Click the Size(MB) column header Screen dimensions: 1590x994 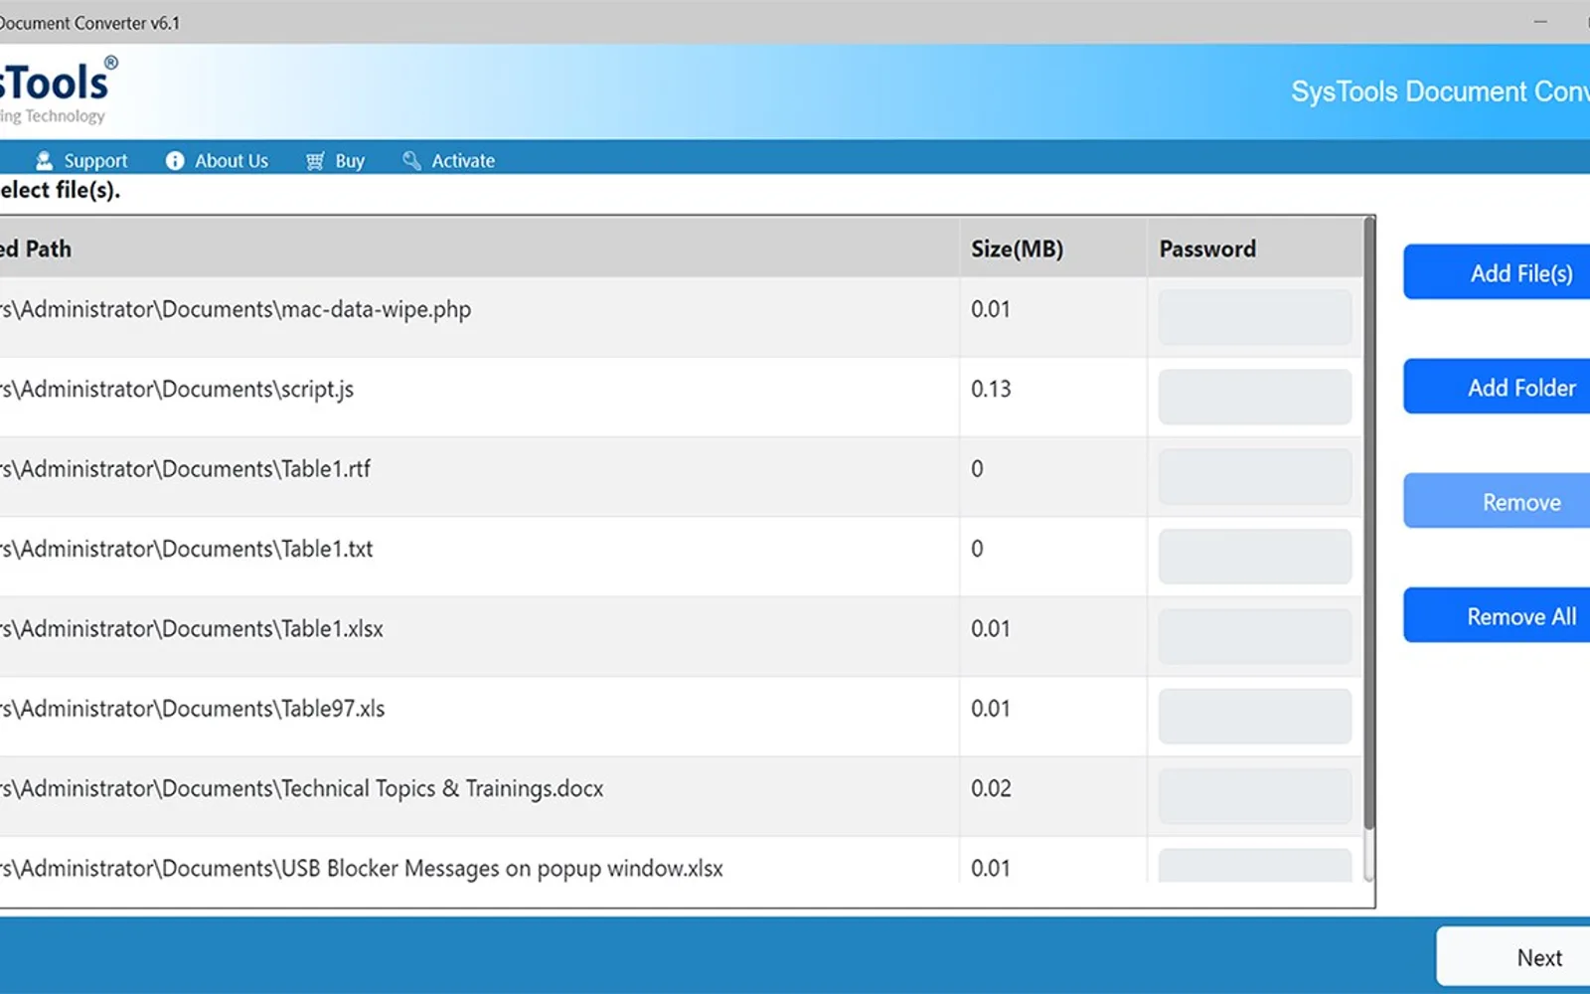point(1052,248)
